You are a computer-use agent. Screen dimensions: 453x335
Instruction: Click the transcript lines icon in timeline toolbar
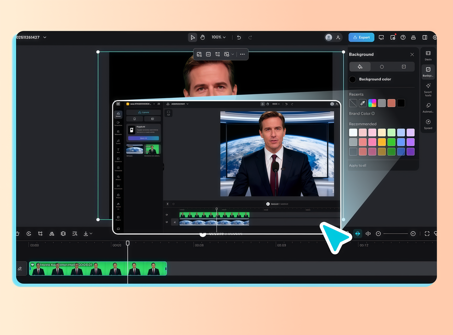pos(75,234)
